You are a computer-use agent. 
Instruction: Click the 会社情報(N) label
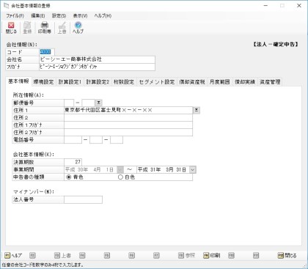[22, 45]
